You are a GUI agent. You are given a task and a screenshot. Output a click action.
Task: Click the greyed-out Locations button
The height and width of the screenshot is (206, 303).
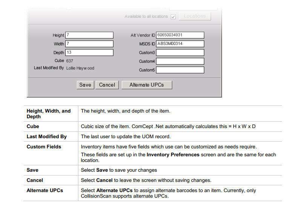pos(195,16)
